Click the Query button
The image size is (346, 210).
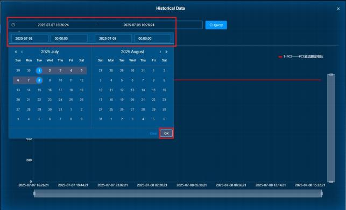click(216, 25)
